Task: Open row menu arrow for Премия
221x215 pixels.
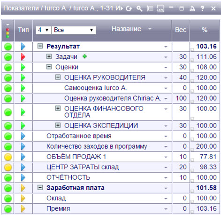Action: (x=166, y=209)
